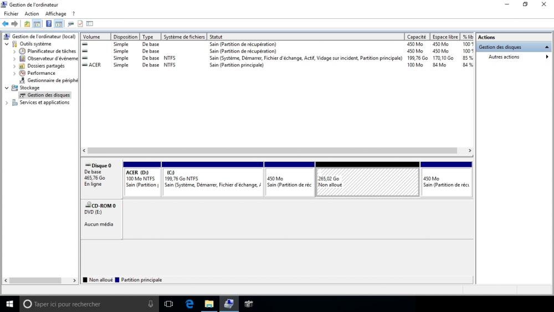Click the list view settings toolbar icon
The height and width of the screenshot is (312, 554).
click(90, 24)
